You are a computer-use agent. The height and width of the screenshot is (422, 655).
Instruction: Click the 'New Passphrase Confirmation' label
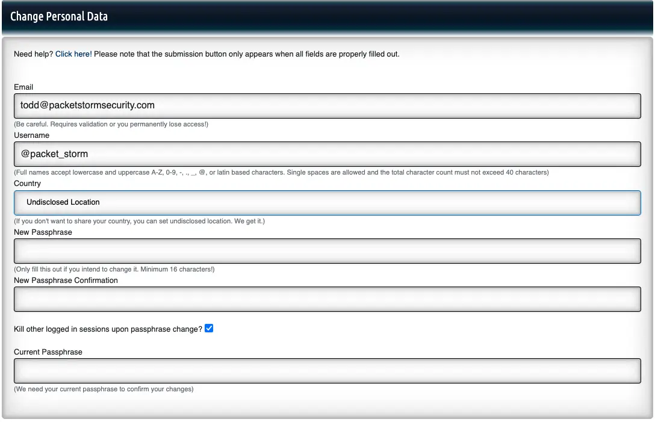click(66, 281)
